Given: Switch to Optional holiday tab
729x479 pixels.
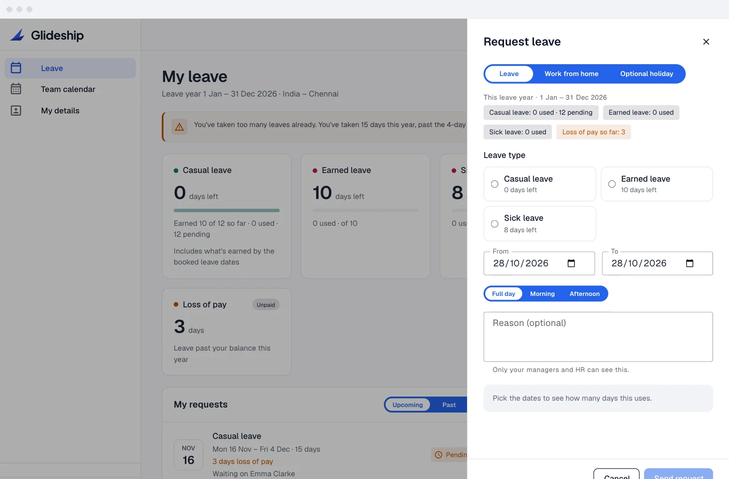Looking at the screenshot, I should point(647,74).
